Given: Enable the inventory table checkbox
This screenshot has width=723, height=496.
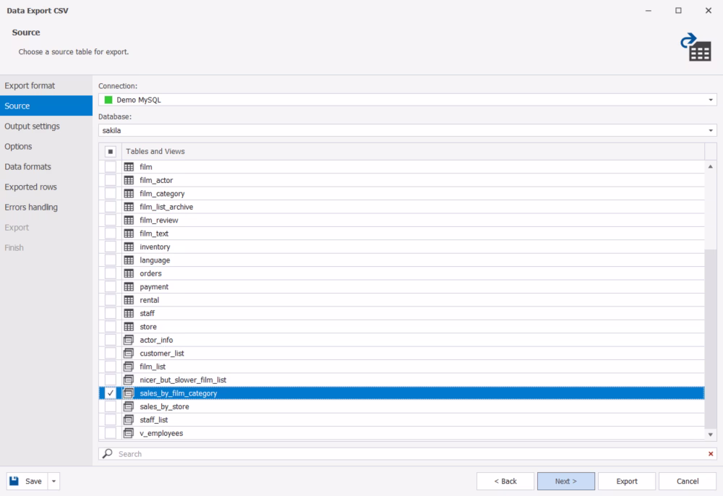Looking at the screenshot, I should [110, 247].
